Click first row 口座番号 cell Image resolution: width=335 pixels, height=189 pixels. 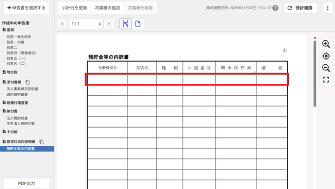pyautogui.click(x=199, y=80)
